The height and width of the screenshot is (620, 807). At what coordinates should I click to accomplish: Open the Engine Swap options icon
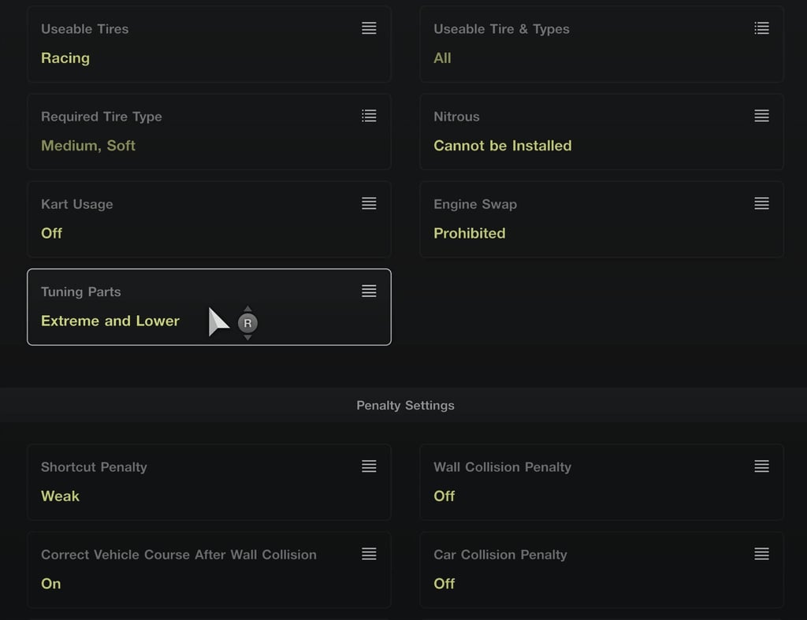pyautogui.click(x=761, y=203)
